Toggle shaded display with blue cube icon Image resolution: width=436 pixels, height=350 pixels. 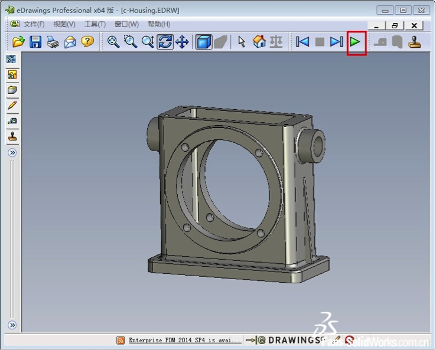tap(204, 42)
